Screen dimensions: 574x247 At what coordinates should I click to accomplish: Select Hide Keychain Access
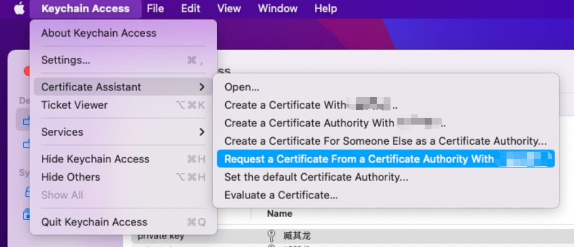tap(95, 159)
